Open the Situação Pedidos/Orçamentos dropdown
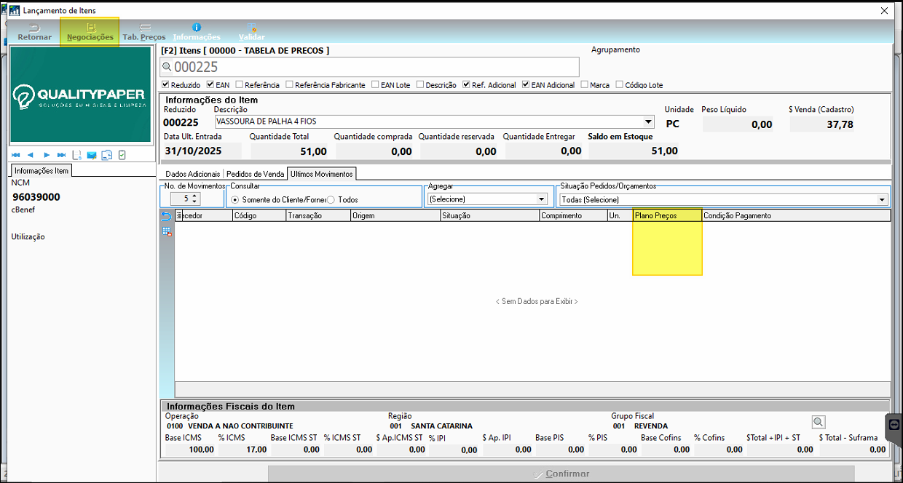The width and height of the screenshot is (903, 483). (x=882, y=199)
